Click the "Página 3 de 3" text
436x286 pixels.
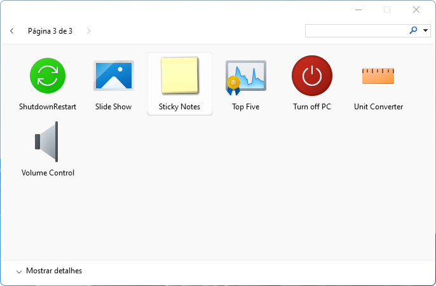click(50, 31)
